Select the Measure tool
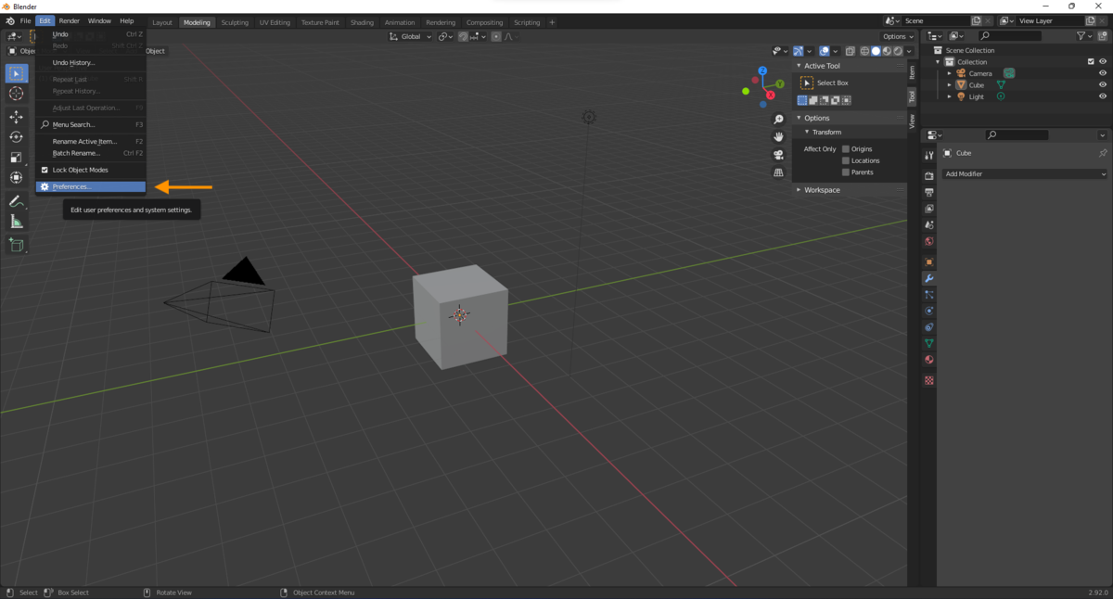This screenshot has height=599, width=1113. click(16, 222)
